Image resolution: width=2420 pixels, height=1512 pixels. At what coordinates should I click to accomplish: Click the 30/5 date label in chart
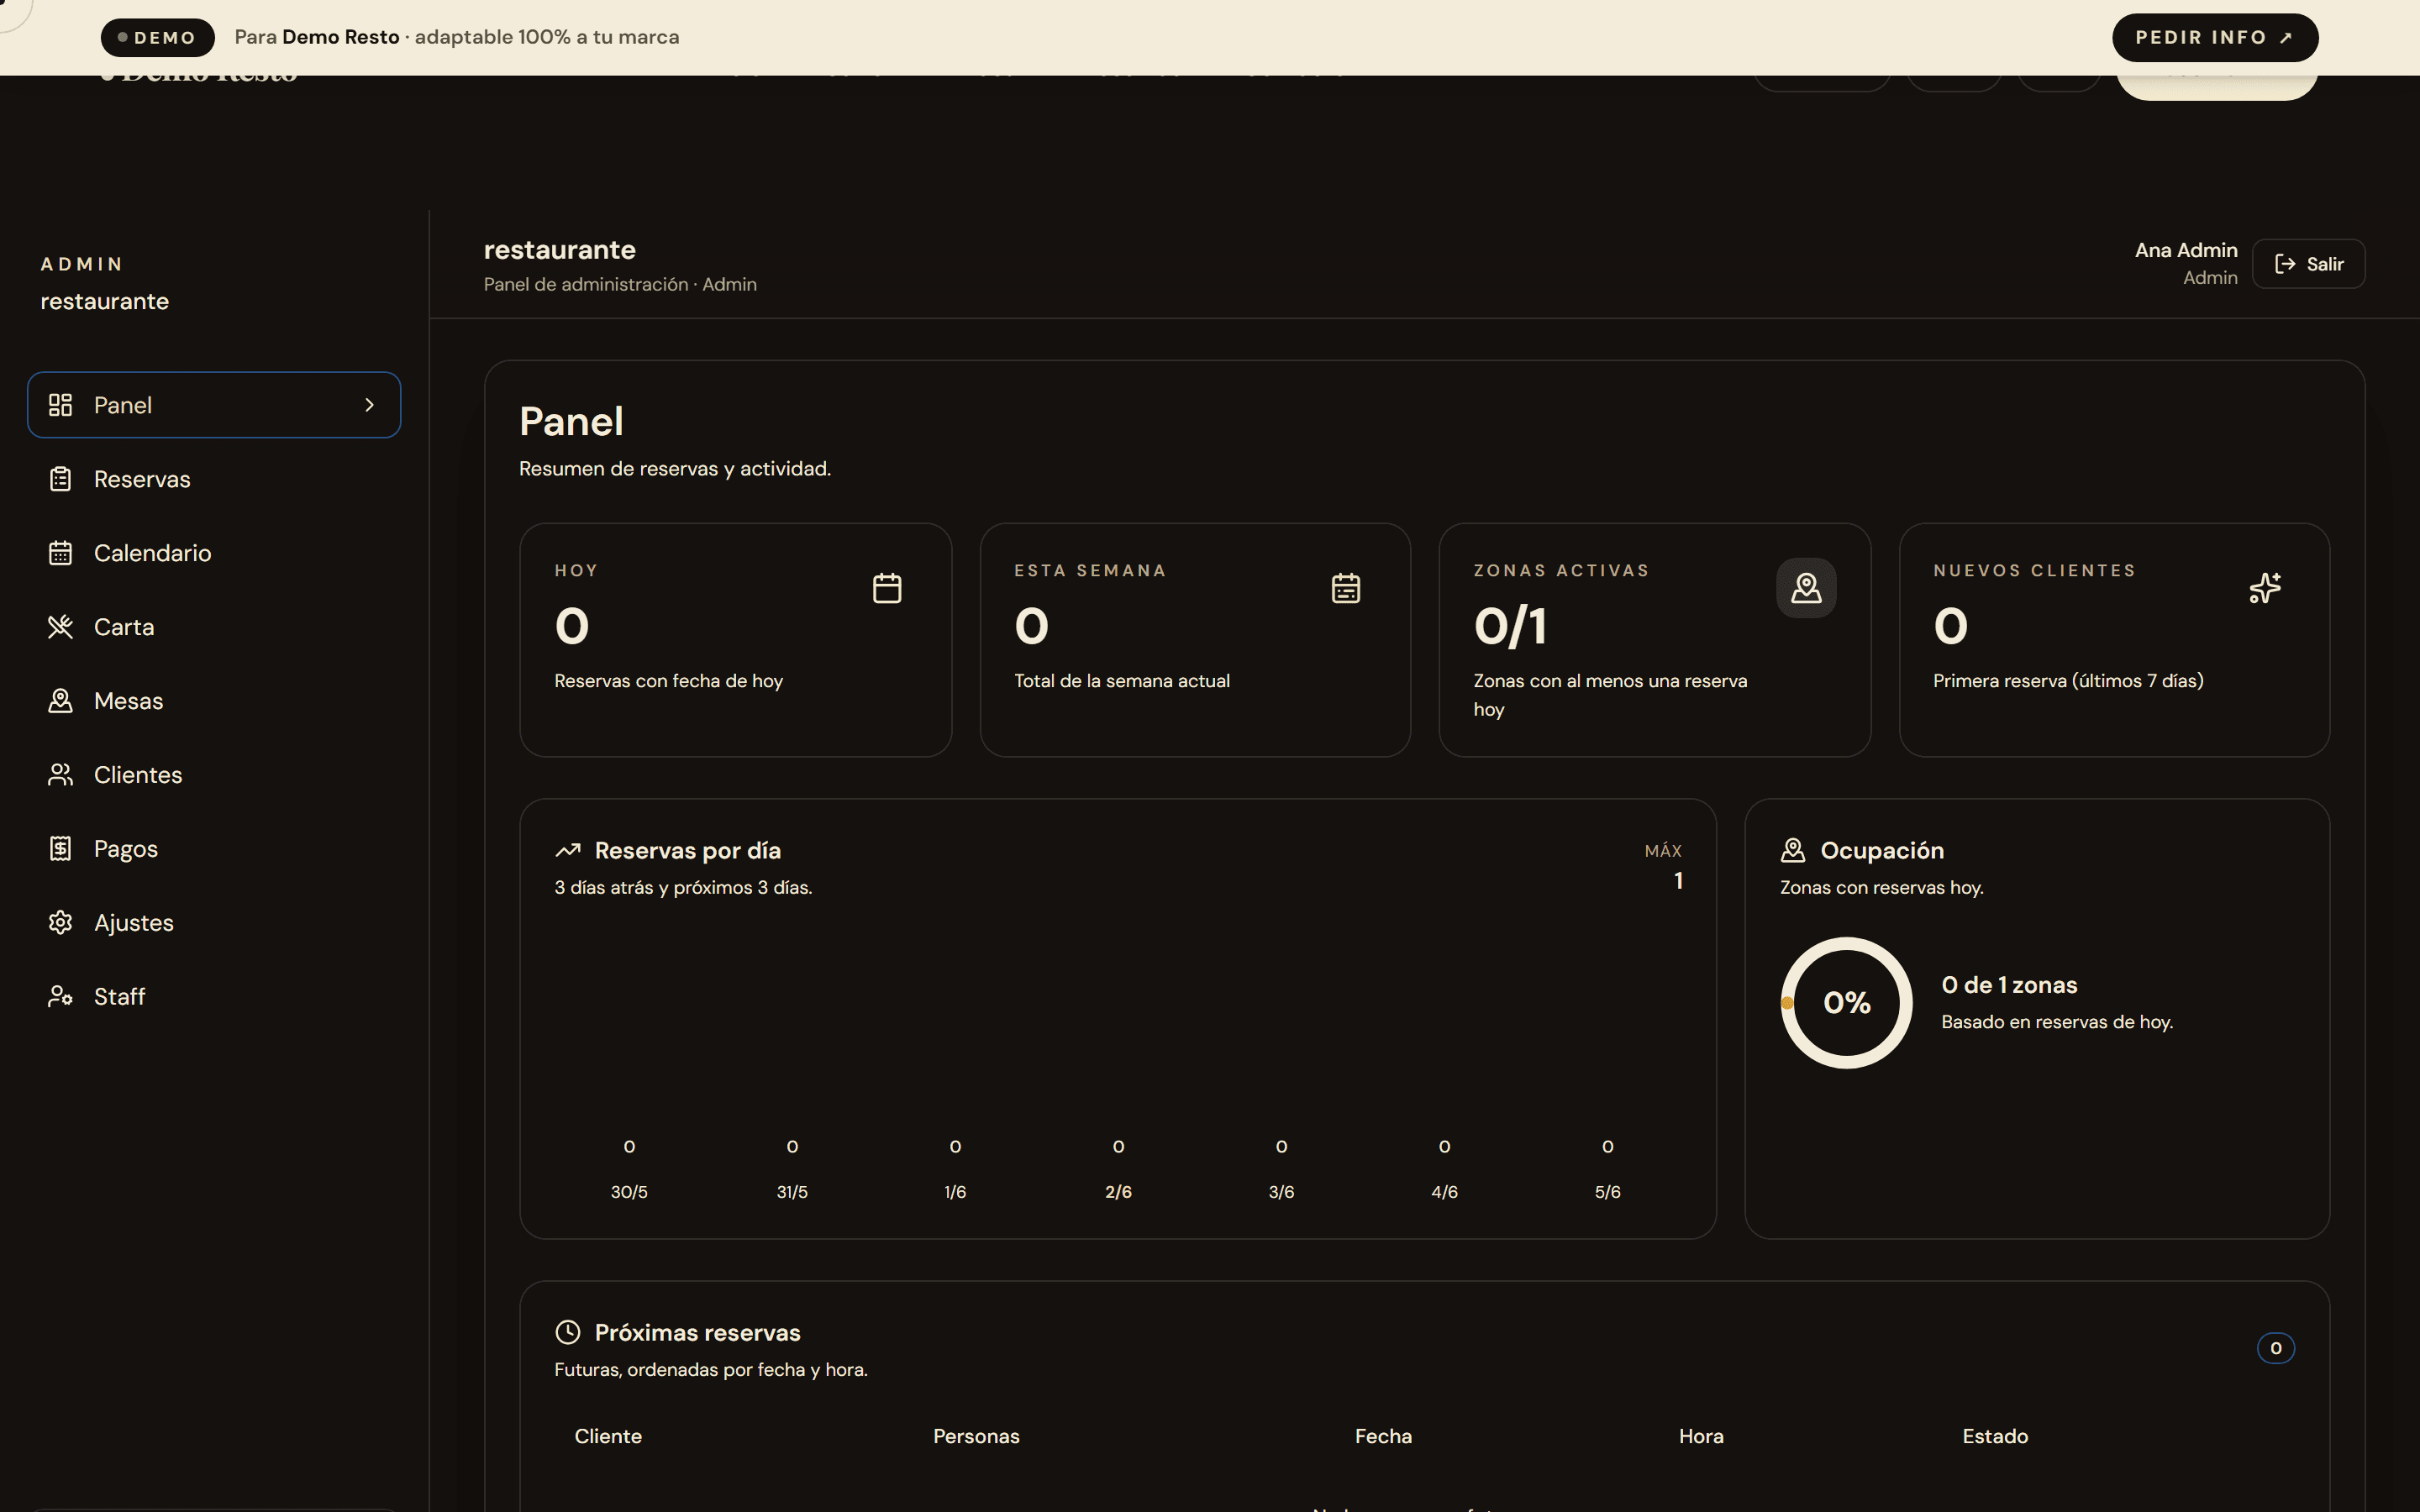pyautogui.click(x=629, y=1192)
